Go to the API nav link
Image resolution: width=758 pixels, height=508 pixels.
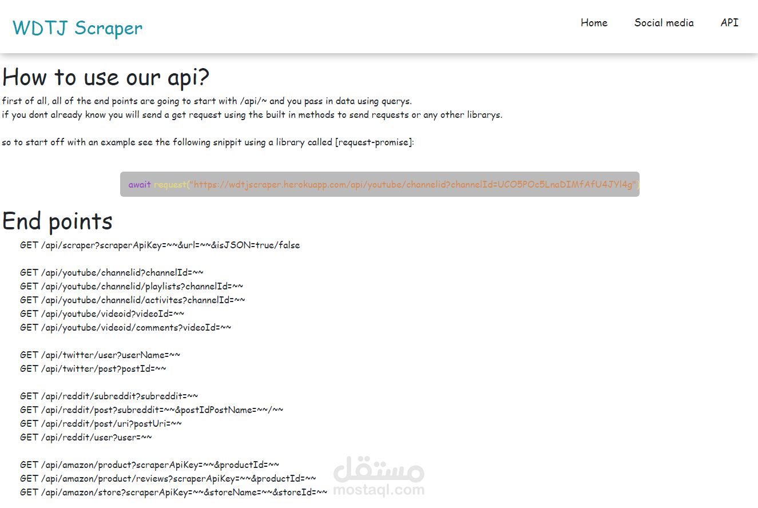point(729,23)
